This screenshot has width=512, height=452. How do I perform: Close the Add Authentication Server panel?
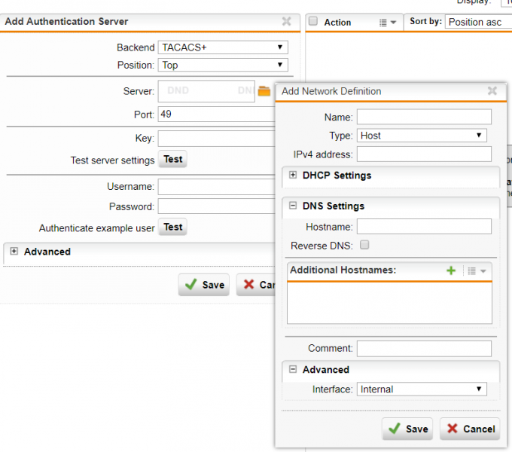286,22
